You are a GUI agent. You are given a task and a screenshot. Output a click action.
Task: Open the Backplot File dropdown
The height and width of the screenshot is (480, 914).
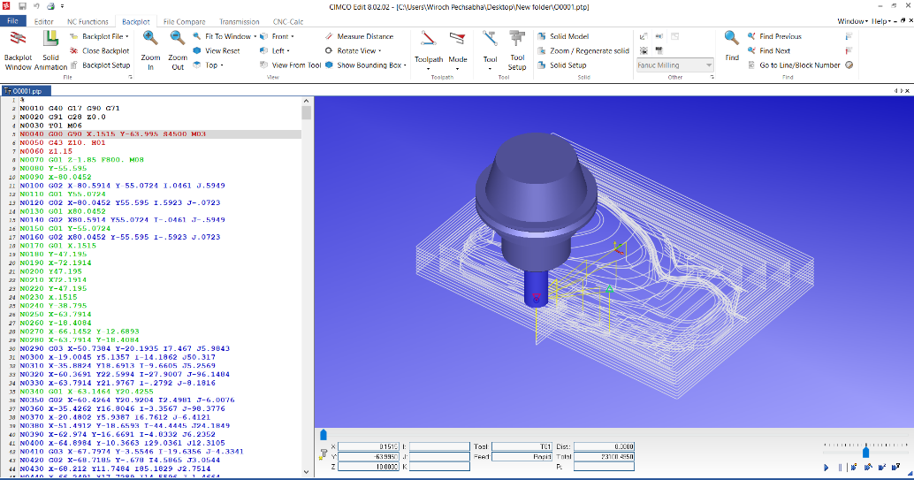coord(99,36)
